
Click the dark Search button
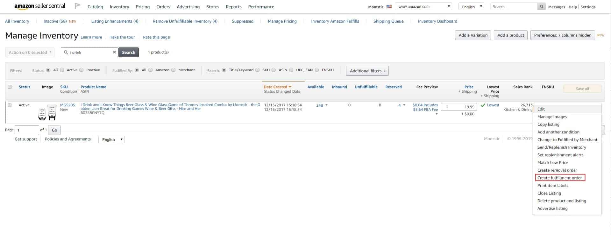(129, 53)
